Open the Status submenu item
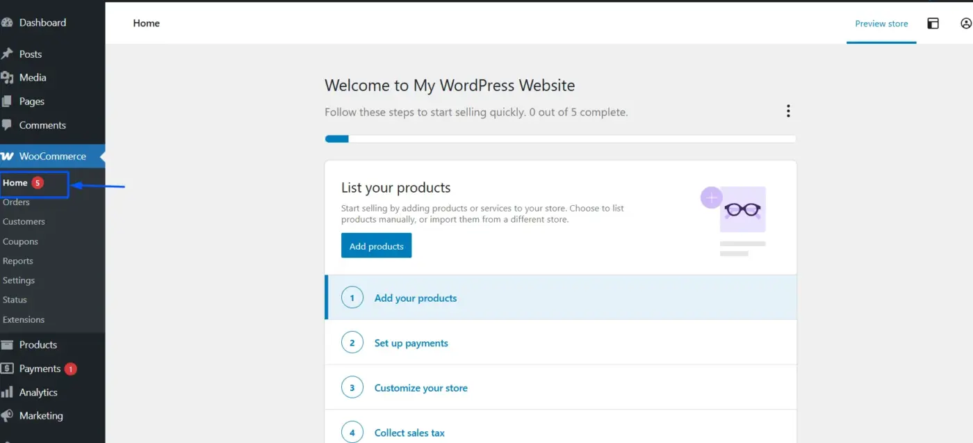This screenshot has width=973, height=443. tap(15, 300)
